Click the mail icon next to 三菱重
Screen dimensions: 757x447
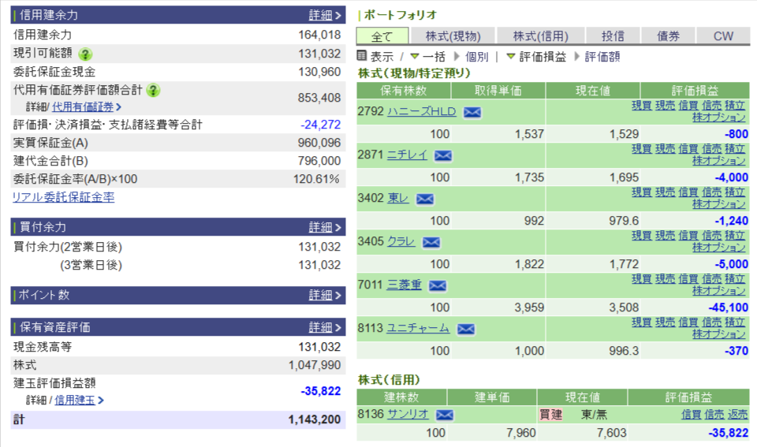click(437, 285)
